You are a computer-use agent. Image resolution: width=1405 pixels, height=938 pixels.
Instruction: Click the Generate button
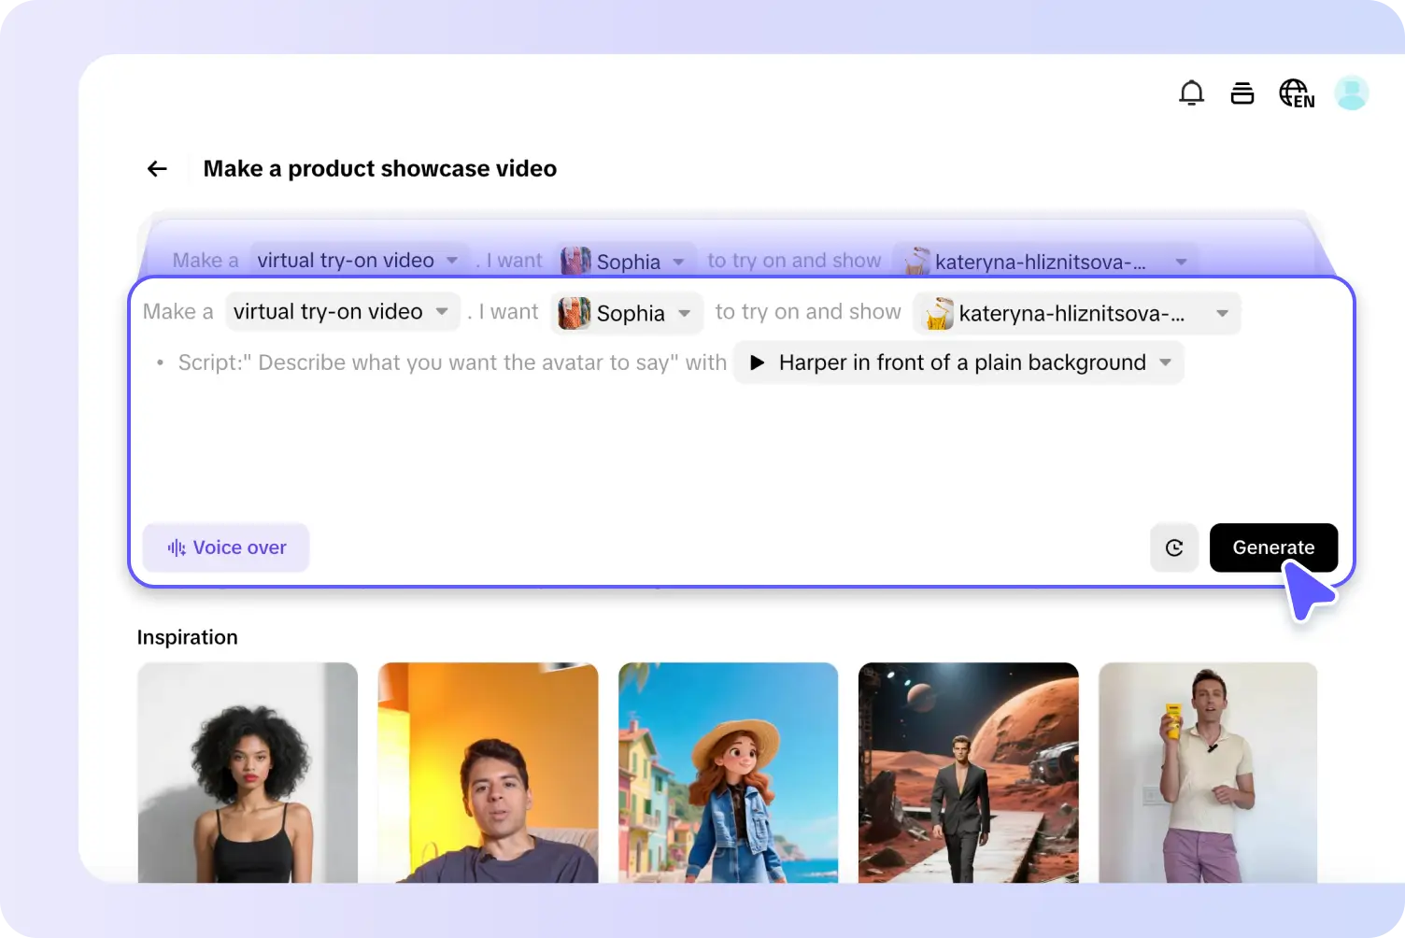pos(1273,547)
